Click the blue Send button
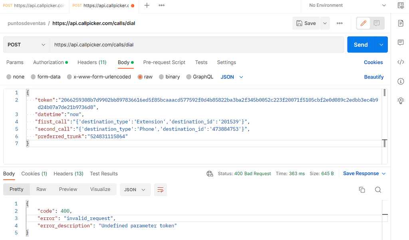Image resolution: width=409 pixels, height=240 pixels. (x=361, y=45)
